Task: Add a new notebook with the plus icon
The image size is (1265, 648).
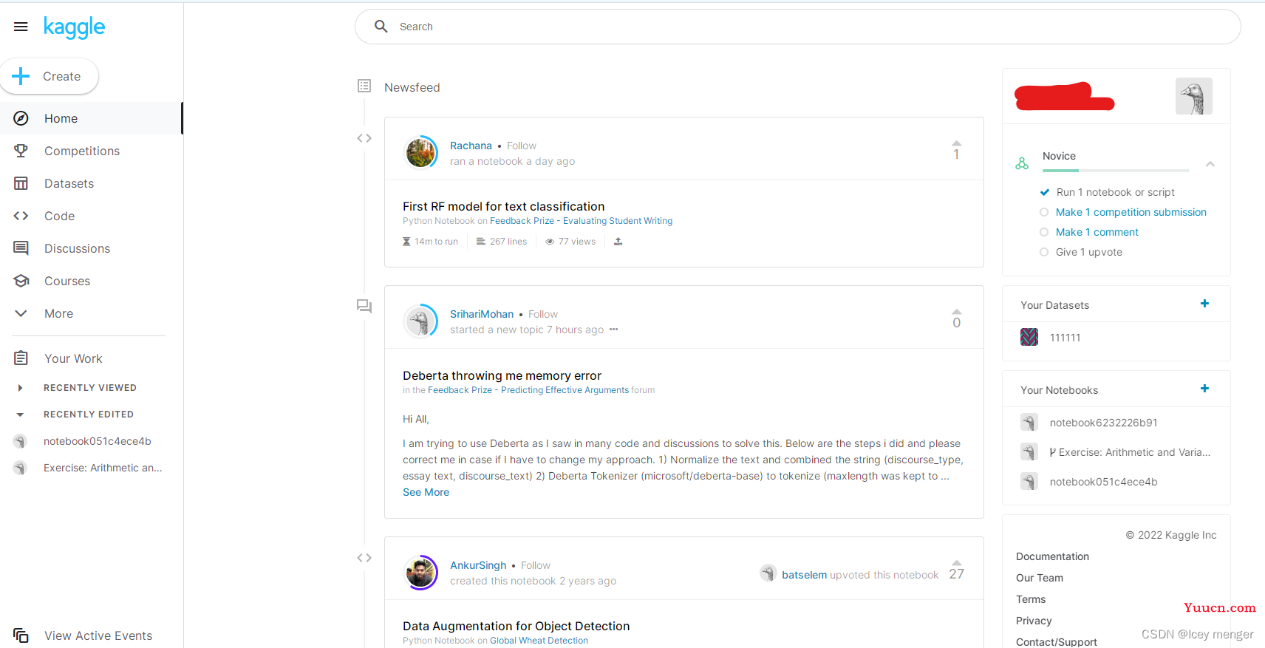Action: click(1204, 389)
